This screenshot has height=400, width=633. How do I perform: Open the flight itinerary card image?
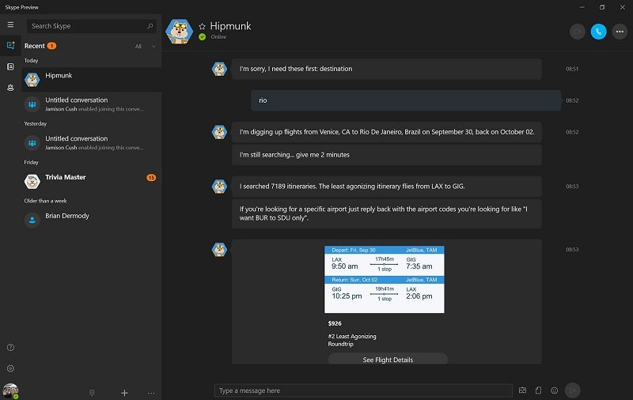coord(385,279)
